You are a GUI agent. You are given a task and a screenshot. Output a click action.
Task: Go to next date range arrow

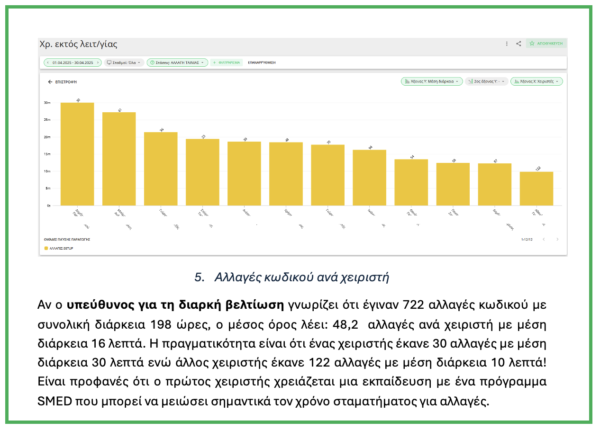pyautogui.click(x=98, y=63)
